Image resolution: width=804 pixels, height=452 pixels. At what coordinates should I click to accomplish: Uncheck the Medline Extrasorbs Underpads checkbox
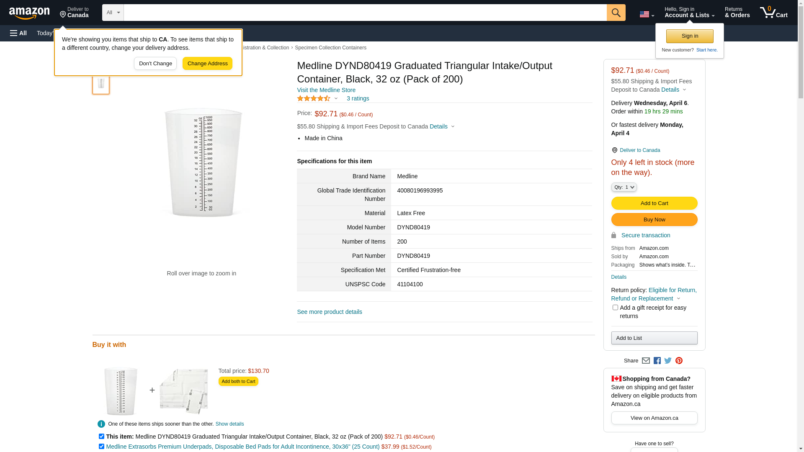point(101,446)
